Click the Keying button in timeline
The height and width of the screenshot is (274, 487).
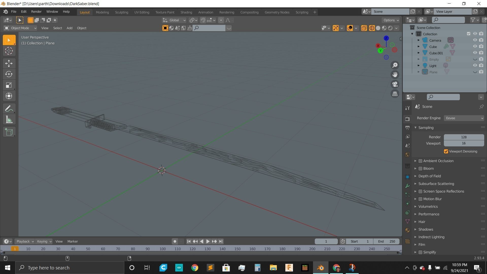[x=44, y=241]
